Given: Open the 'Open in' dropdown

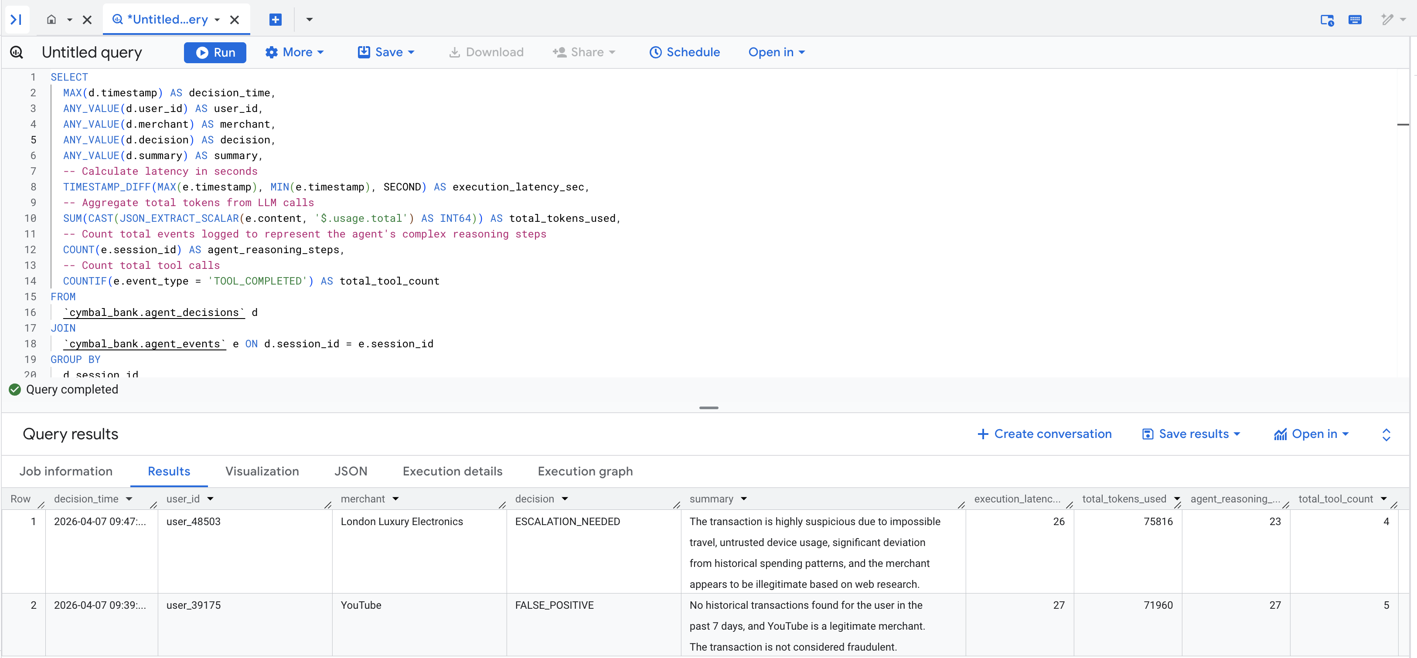Looking at the screenshot, I should tap(776, 52).
